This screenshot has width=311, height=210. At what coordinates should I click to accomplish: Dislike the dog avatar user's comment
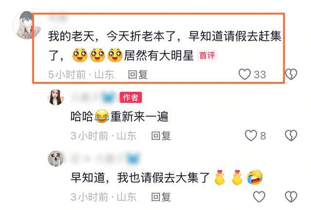pyautogui.click(x=291, y=197)
